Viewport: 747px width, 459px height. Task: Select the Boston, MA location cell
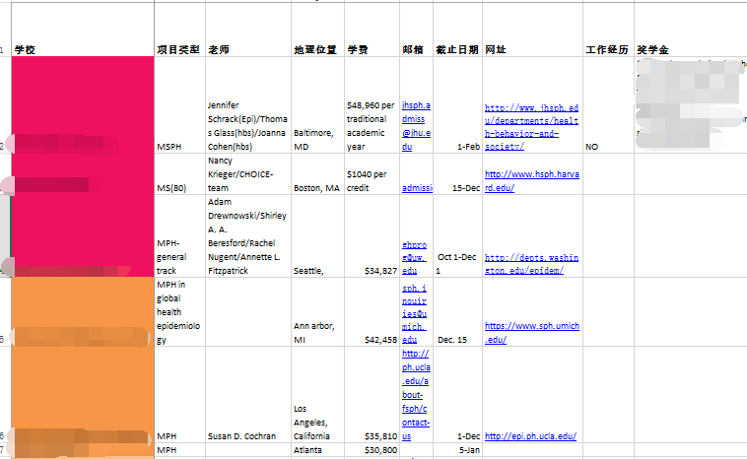coord(317,173)
